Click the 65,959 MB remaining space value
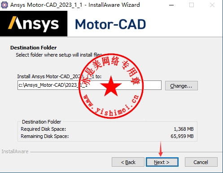Screen dimensions: 223x173 click(x=182, y=136)
